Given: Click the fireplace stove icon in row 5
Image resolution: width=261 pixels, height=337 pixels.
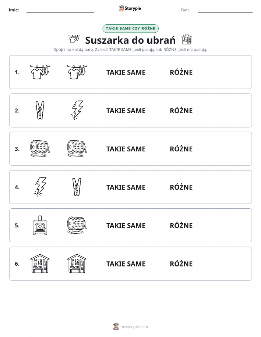Looking at the screenshot, I should point(40,225).
